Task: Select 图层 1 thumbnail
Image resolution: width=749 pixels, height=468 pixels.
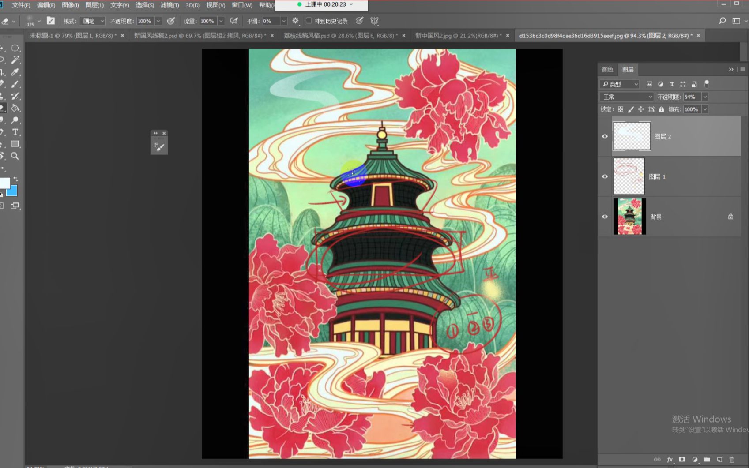Action: point(629,176)
